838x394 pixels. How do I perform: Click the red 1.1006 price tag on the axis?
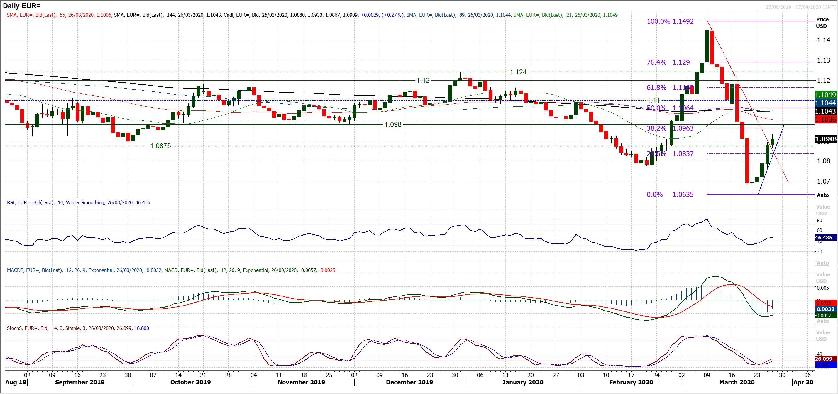[x=826, y=119]
